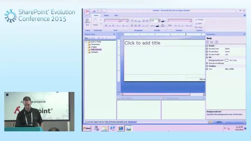Image resolution: width=251 pixels, height=141 pixels.
Task: Click the placeholder styles icon in Number group
Action: tap(170, 25)
